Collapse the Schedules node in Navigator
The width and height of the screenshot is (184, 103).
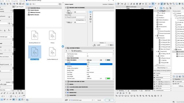[x=156, y=35]
